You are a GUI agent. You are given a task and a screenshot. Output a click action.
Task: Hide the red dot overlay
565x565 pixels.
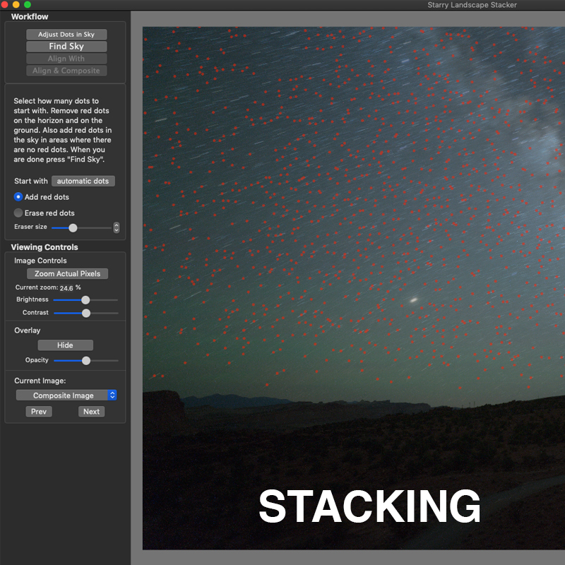(65, 345)
